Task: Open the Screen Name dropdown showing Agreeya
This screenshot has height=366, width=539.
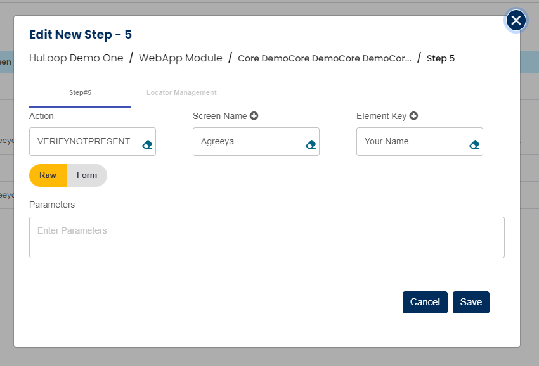Action: click(x=247, y=142)
